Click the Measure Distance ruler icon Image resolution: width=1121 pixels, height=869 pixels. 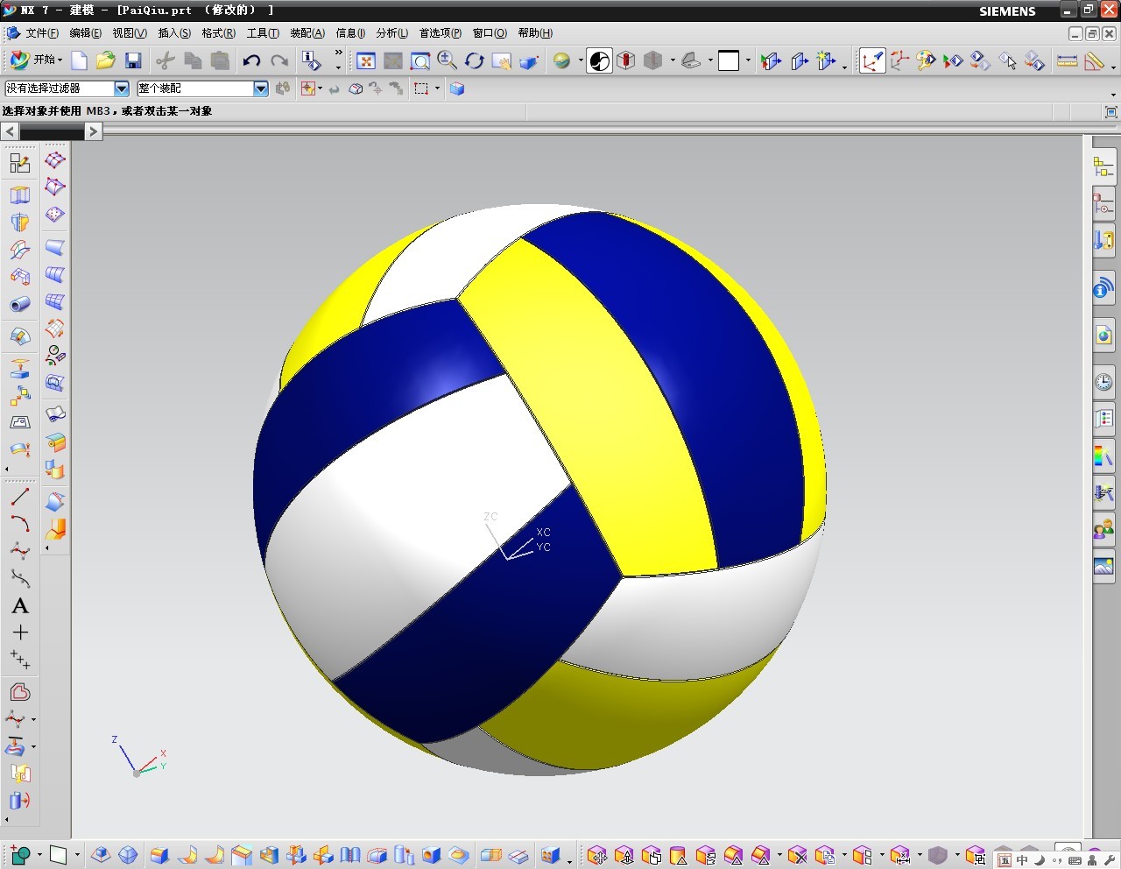(1067, 60)
